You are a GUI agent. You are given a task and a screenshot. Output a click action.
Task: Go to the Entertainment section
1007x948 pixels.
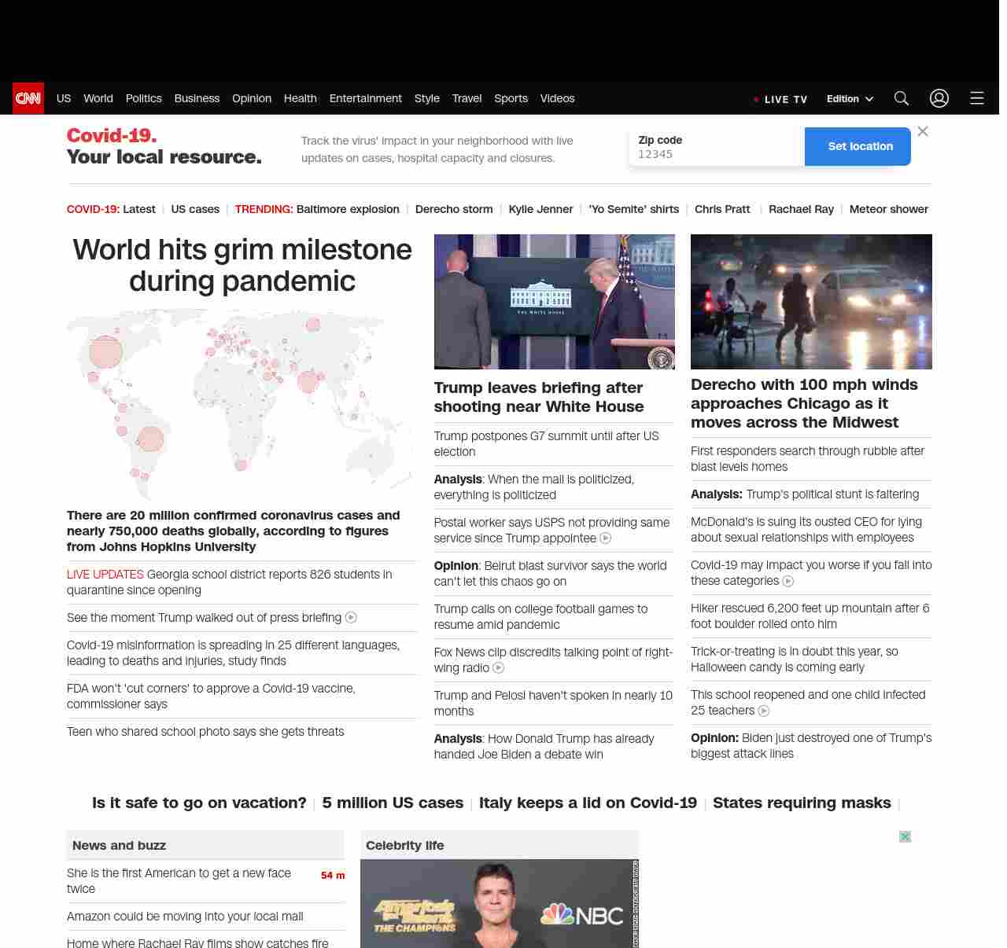[365, 98]
